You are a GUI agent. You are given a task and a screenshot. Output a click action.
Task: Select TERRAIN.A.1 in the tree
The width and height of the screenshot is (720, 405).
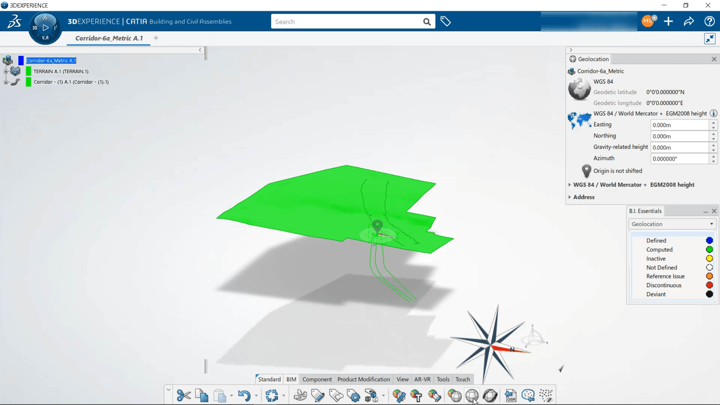pos(60,71)
